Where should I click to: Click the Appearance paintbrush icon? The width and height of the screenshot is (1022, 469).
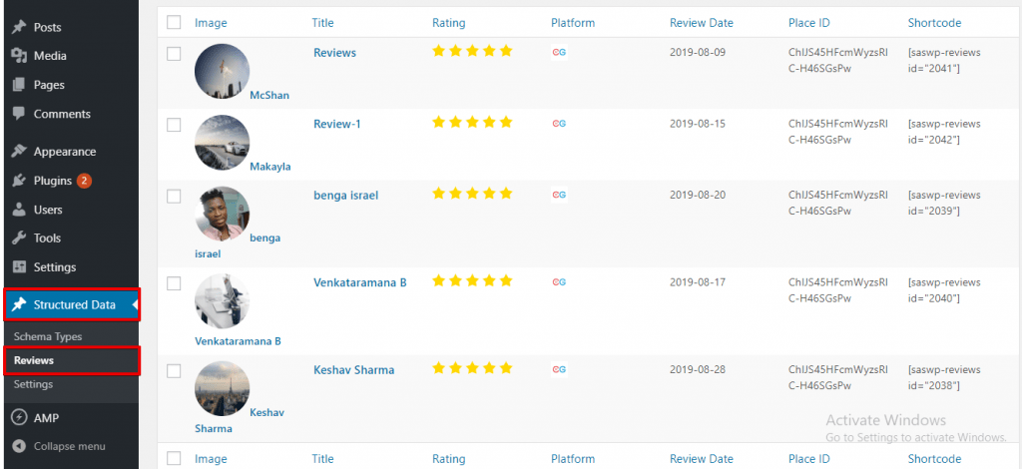tap(19, 152)
